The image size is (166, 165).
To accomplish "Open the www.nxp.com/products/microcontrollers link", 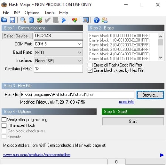I will pyautogui.click(x=37, y=155).
